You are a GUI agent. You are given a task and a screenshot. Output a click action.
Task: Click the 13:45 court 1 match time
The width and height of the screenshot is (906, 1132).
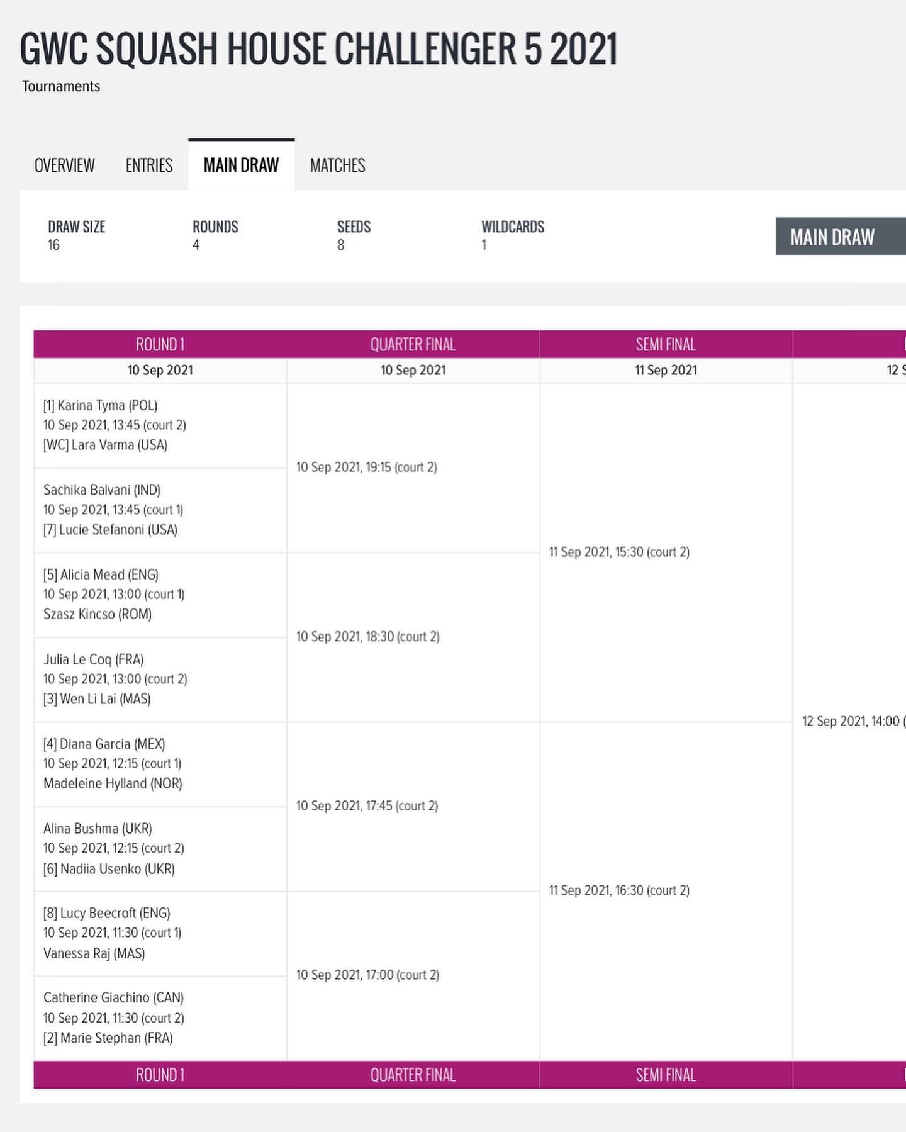click(113, 510)
